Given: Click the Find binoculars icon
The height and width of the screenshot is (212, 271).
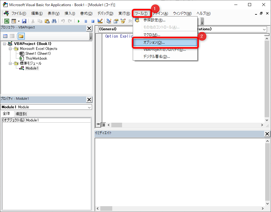Looking at the screenshot, I should point(54,21).
